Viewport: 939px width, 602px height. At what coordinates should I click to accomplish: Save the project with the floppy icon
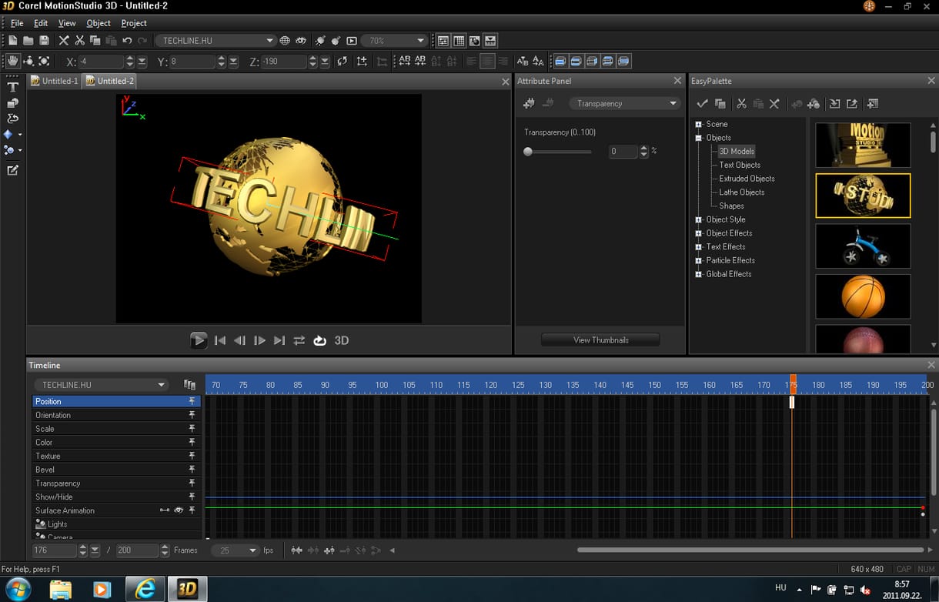coord(44,41)
